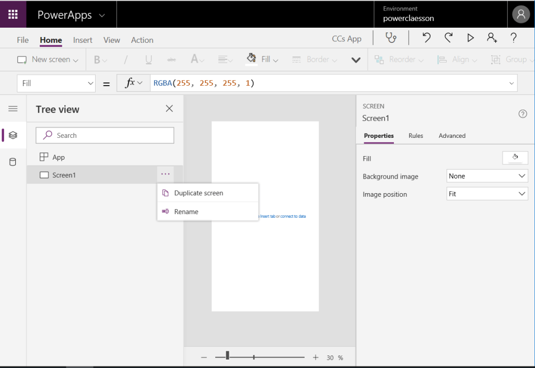Open the Background image dropdown

point(487,176)
